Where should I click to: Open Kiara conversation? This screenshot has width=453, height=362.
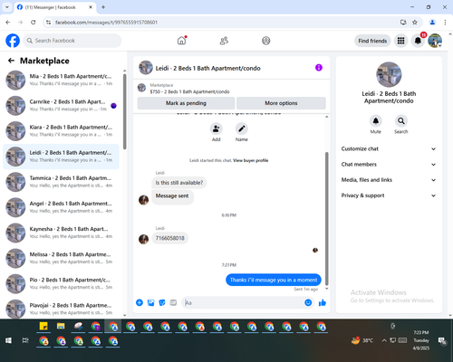[x=61, y=131]
